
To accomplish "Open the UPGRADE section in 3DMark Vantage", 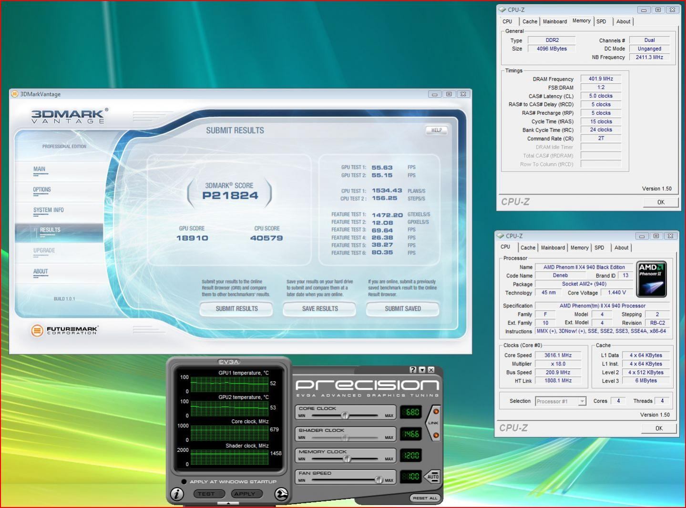I will tap(44, 251).
